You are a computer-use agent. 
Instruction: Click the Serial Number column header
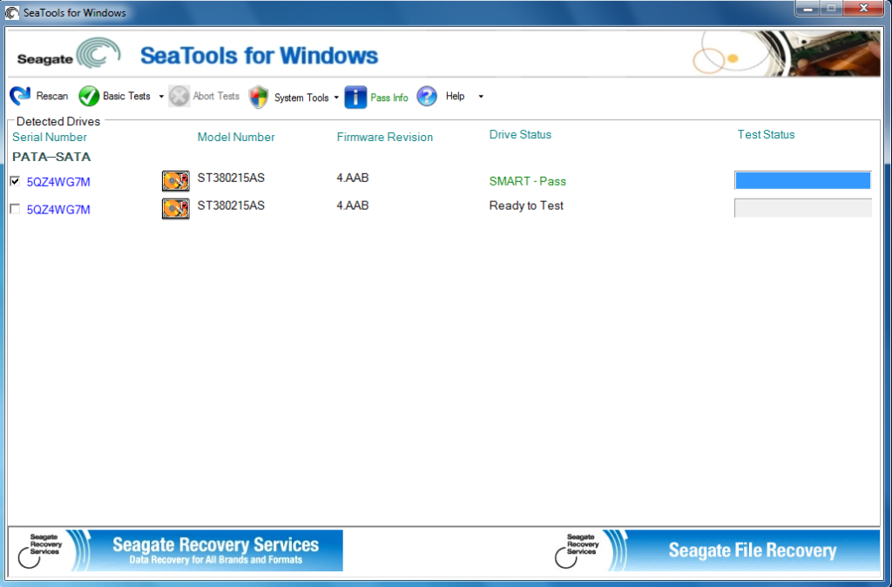(x=50, y=137)
